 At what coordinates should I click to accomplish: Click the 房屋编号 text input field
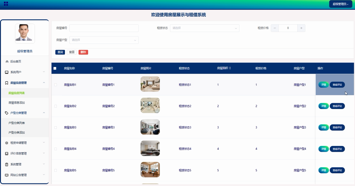(104, 28)
